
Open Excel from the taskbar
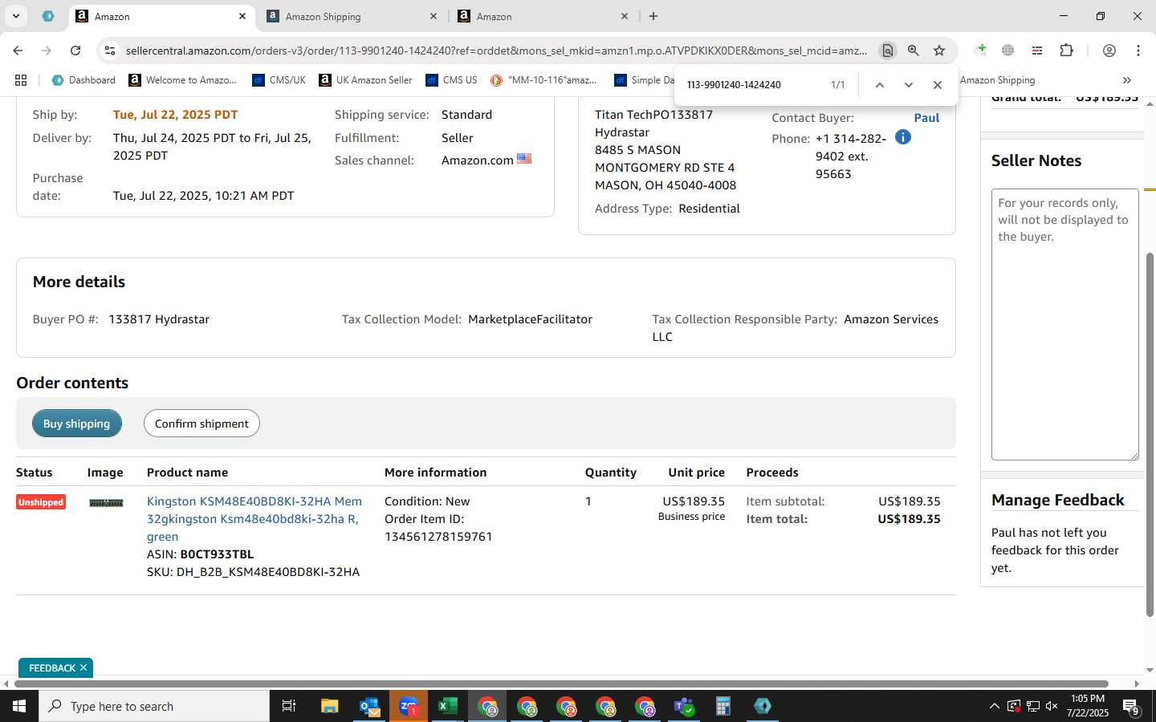(448, 706)
